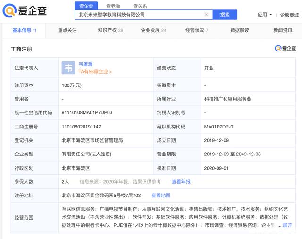Open legal representative 韦雄瀚 profile link

(x=86, y=64)
